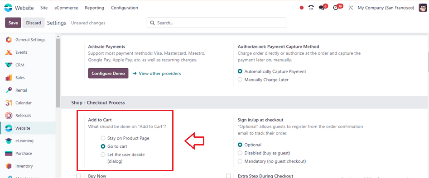This screenshot has height=178, width=429.
Task: Open the messages chat icon
Action: [322, 8]
